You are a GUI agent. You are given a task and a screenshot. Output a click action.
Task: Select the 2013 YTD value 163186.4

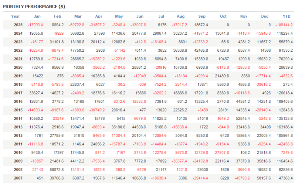pyautogui.click(x=285, y=127)
